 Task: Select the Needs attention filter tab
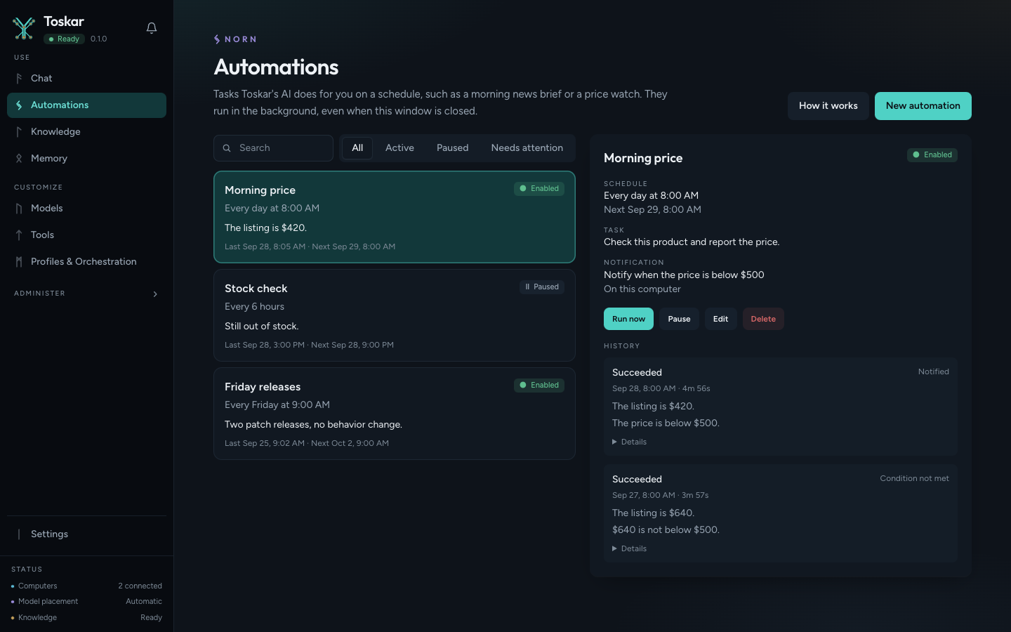pyautogui.click(x=527, y=148)
